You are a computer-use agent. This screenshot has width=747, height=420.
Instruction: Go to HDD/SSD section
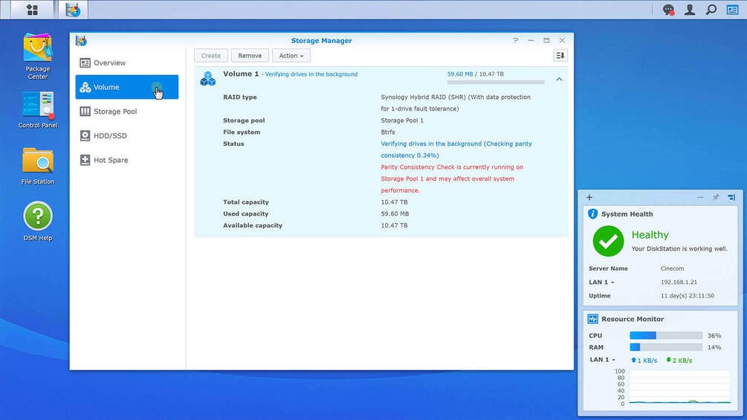click(126, 136)
